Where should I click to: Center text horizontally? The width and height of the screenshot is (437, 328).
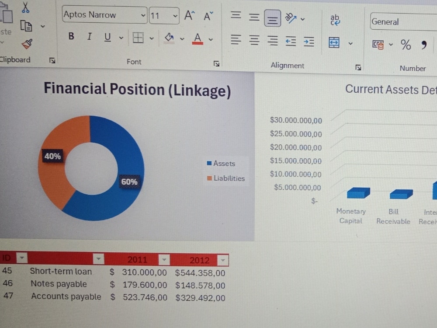254,40
